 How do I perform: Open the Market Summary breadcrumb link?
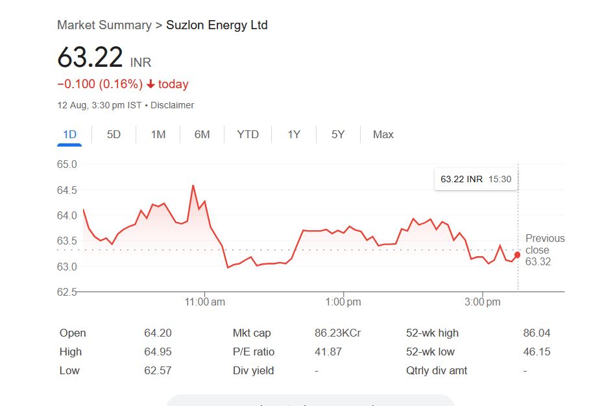pos(104,25)
